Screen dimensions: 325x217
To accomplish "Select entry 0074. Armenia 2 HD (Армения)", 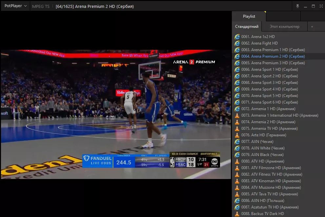I will click(x=278, y=122).
